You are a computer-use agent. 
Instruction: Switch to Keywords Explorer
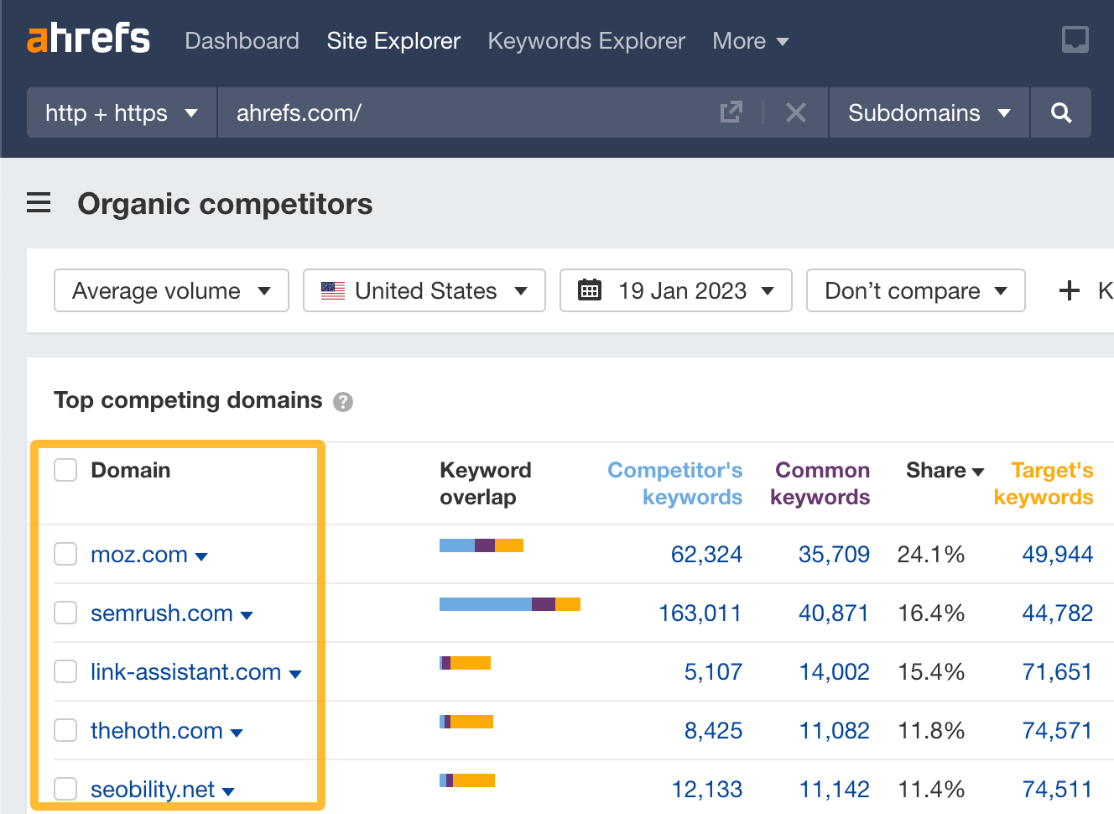586,40
